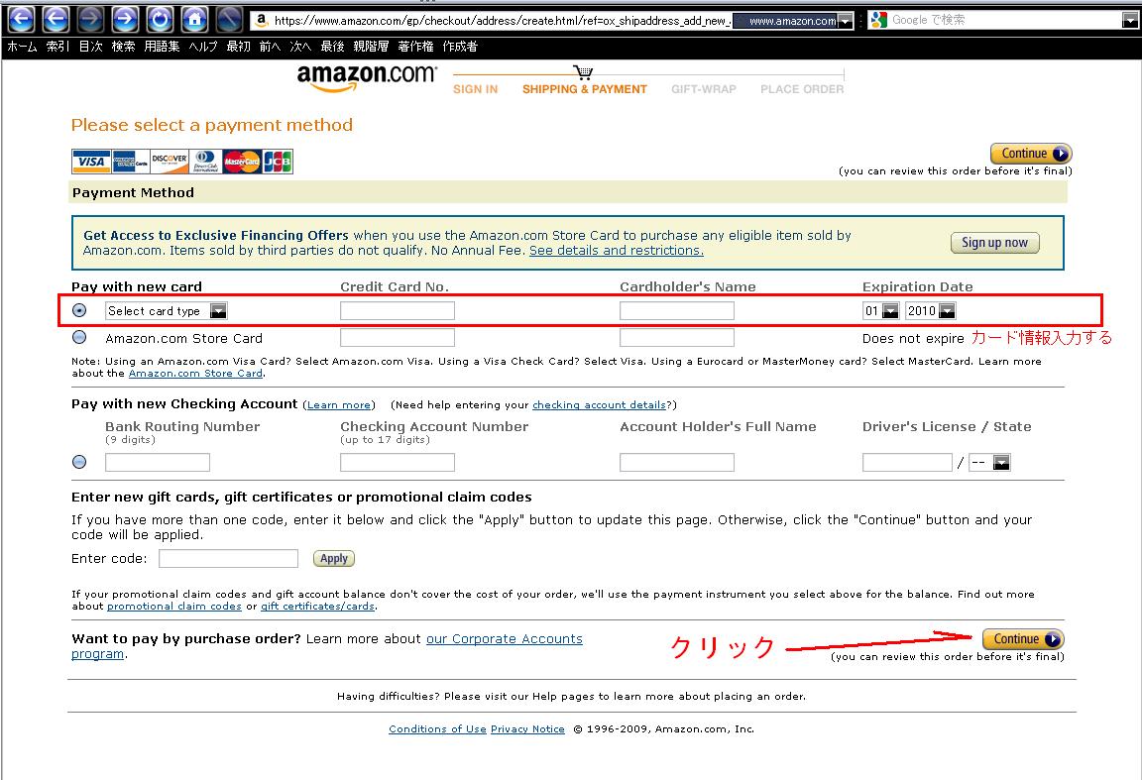This screenshot has height=780, width=1142.
Task: Open the Select card type dropdown
Action: (167, 311)
